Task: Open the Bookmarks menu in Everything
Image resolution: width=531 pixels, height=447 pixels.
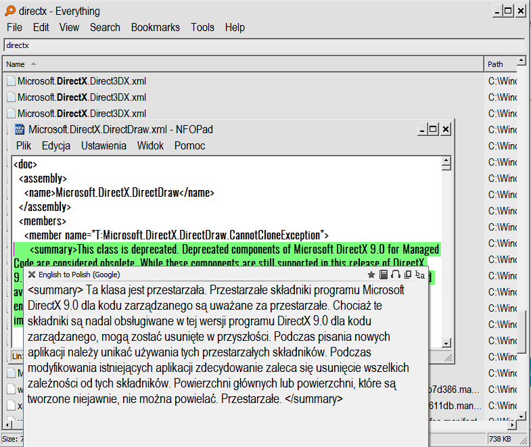Action: coord(155,28)
